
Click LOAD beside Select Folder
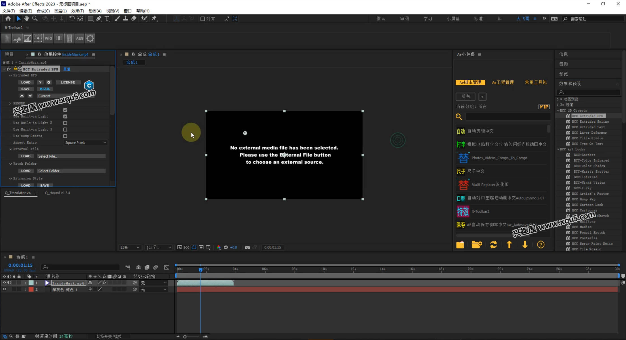(x=26, y=171)
